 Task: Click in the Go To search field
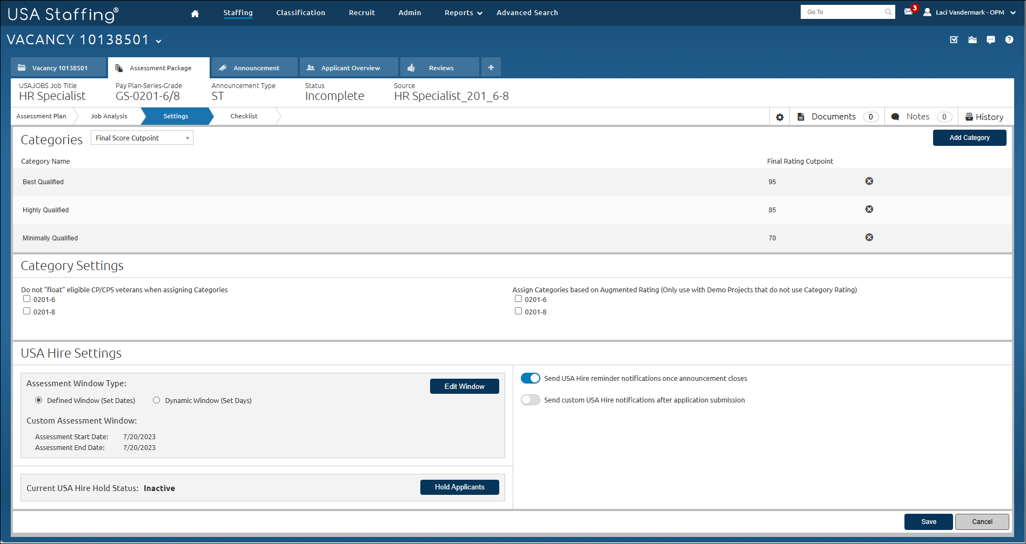(x=843, y=12)
